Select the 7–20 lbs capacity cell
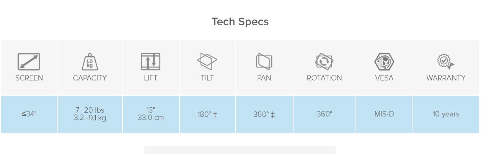This screenshot has height=154, width=486. point(90,114)
